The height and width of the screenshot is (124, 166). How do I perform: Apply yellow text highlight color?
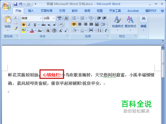tap(24, 31)
